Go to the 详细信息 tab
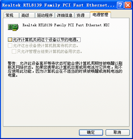The width and height of the screenshot is (133, 139). coord(65,15)
